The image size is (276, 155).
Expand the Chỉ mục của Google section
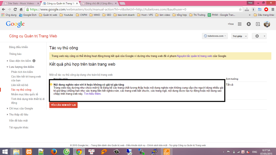pos(7,109)
